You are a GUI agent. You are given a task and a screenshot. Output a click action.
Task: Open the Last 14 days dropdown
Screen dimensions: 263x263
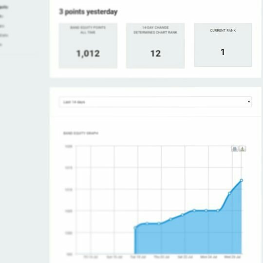tap(155, 102)
